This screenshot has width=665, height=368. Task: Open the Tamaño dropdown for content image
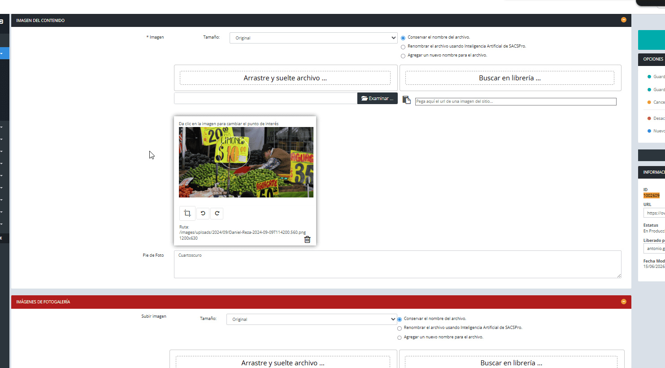[313, 38]
